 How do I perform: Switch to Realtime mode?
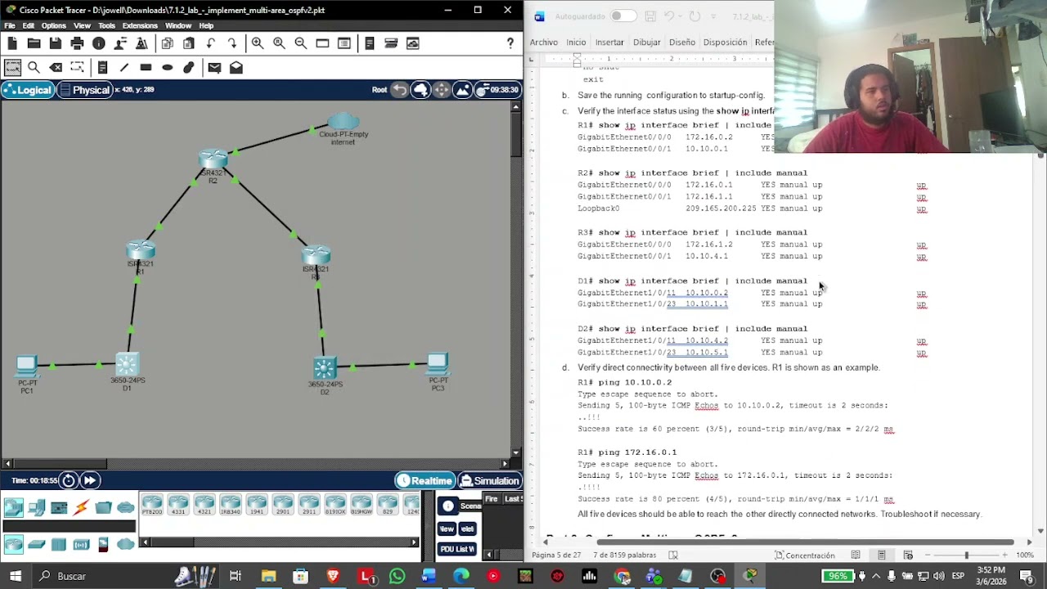click(x=425, y=481)
